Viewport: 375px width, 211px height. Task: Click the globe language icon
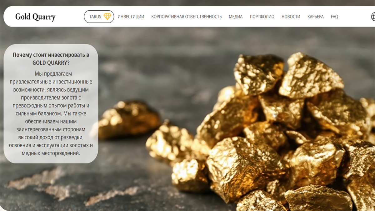pyautogui.click(x=373, y=16)
